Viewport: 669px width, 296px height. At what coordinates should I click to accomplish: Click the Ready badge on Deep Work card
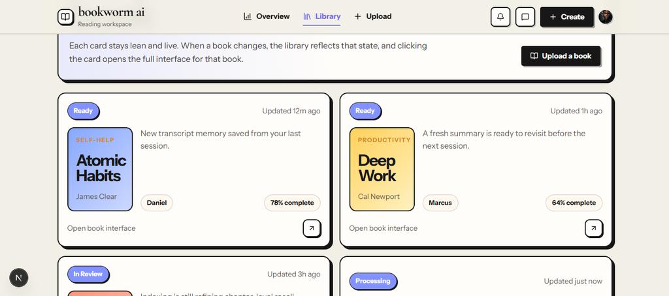[x=365, y=111]
